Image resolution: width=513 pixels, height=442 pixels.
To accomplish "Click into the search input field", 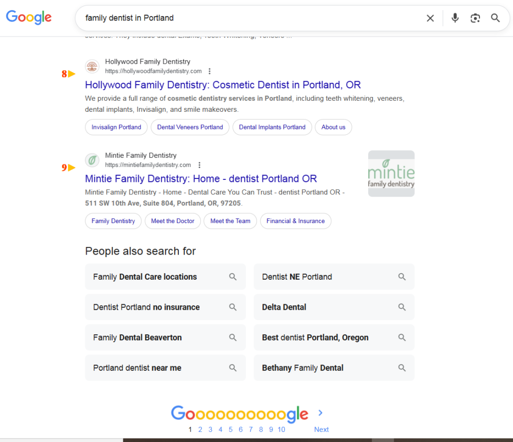I will click(x=250, y=18).
